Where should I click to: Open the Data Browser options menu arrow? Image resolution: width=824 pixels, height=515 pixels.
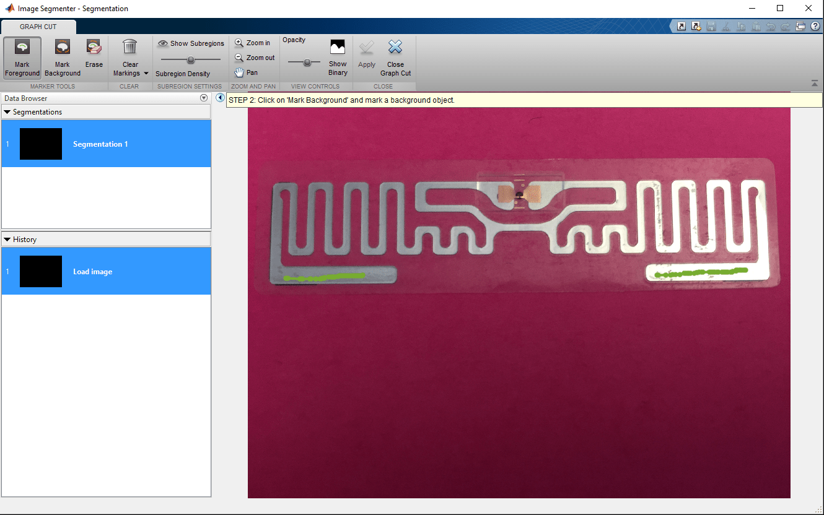pos(204,98)
